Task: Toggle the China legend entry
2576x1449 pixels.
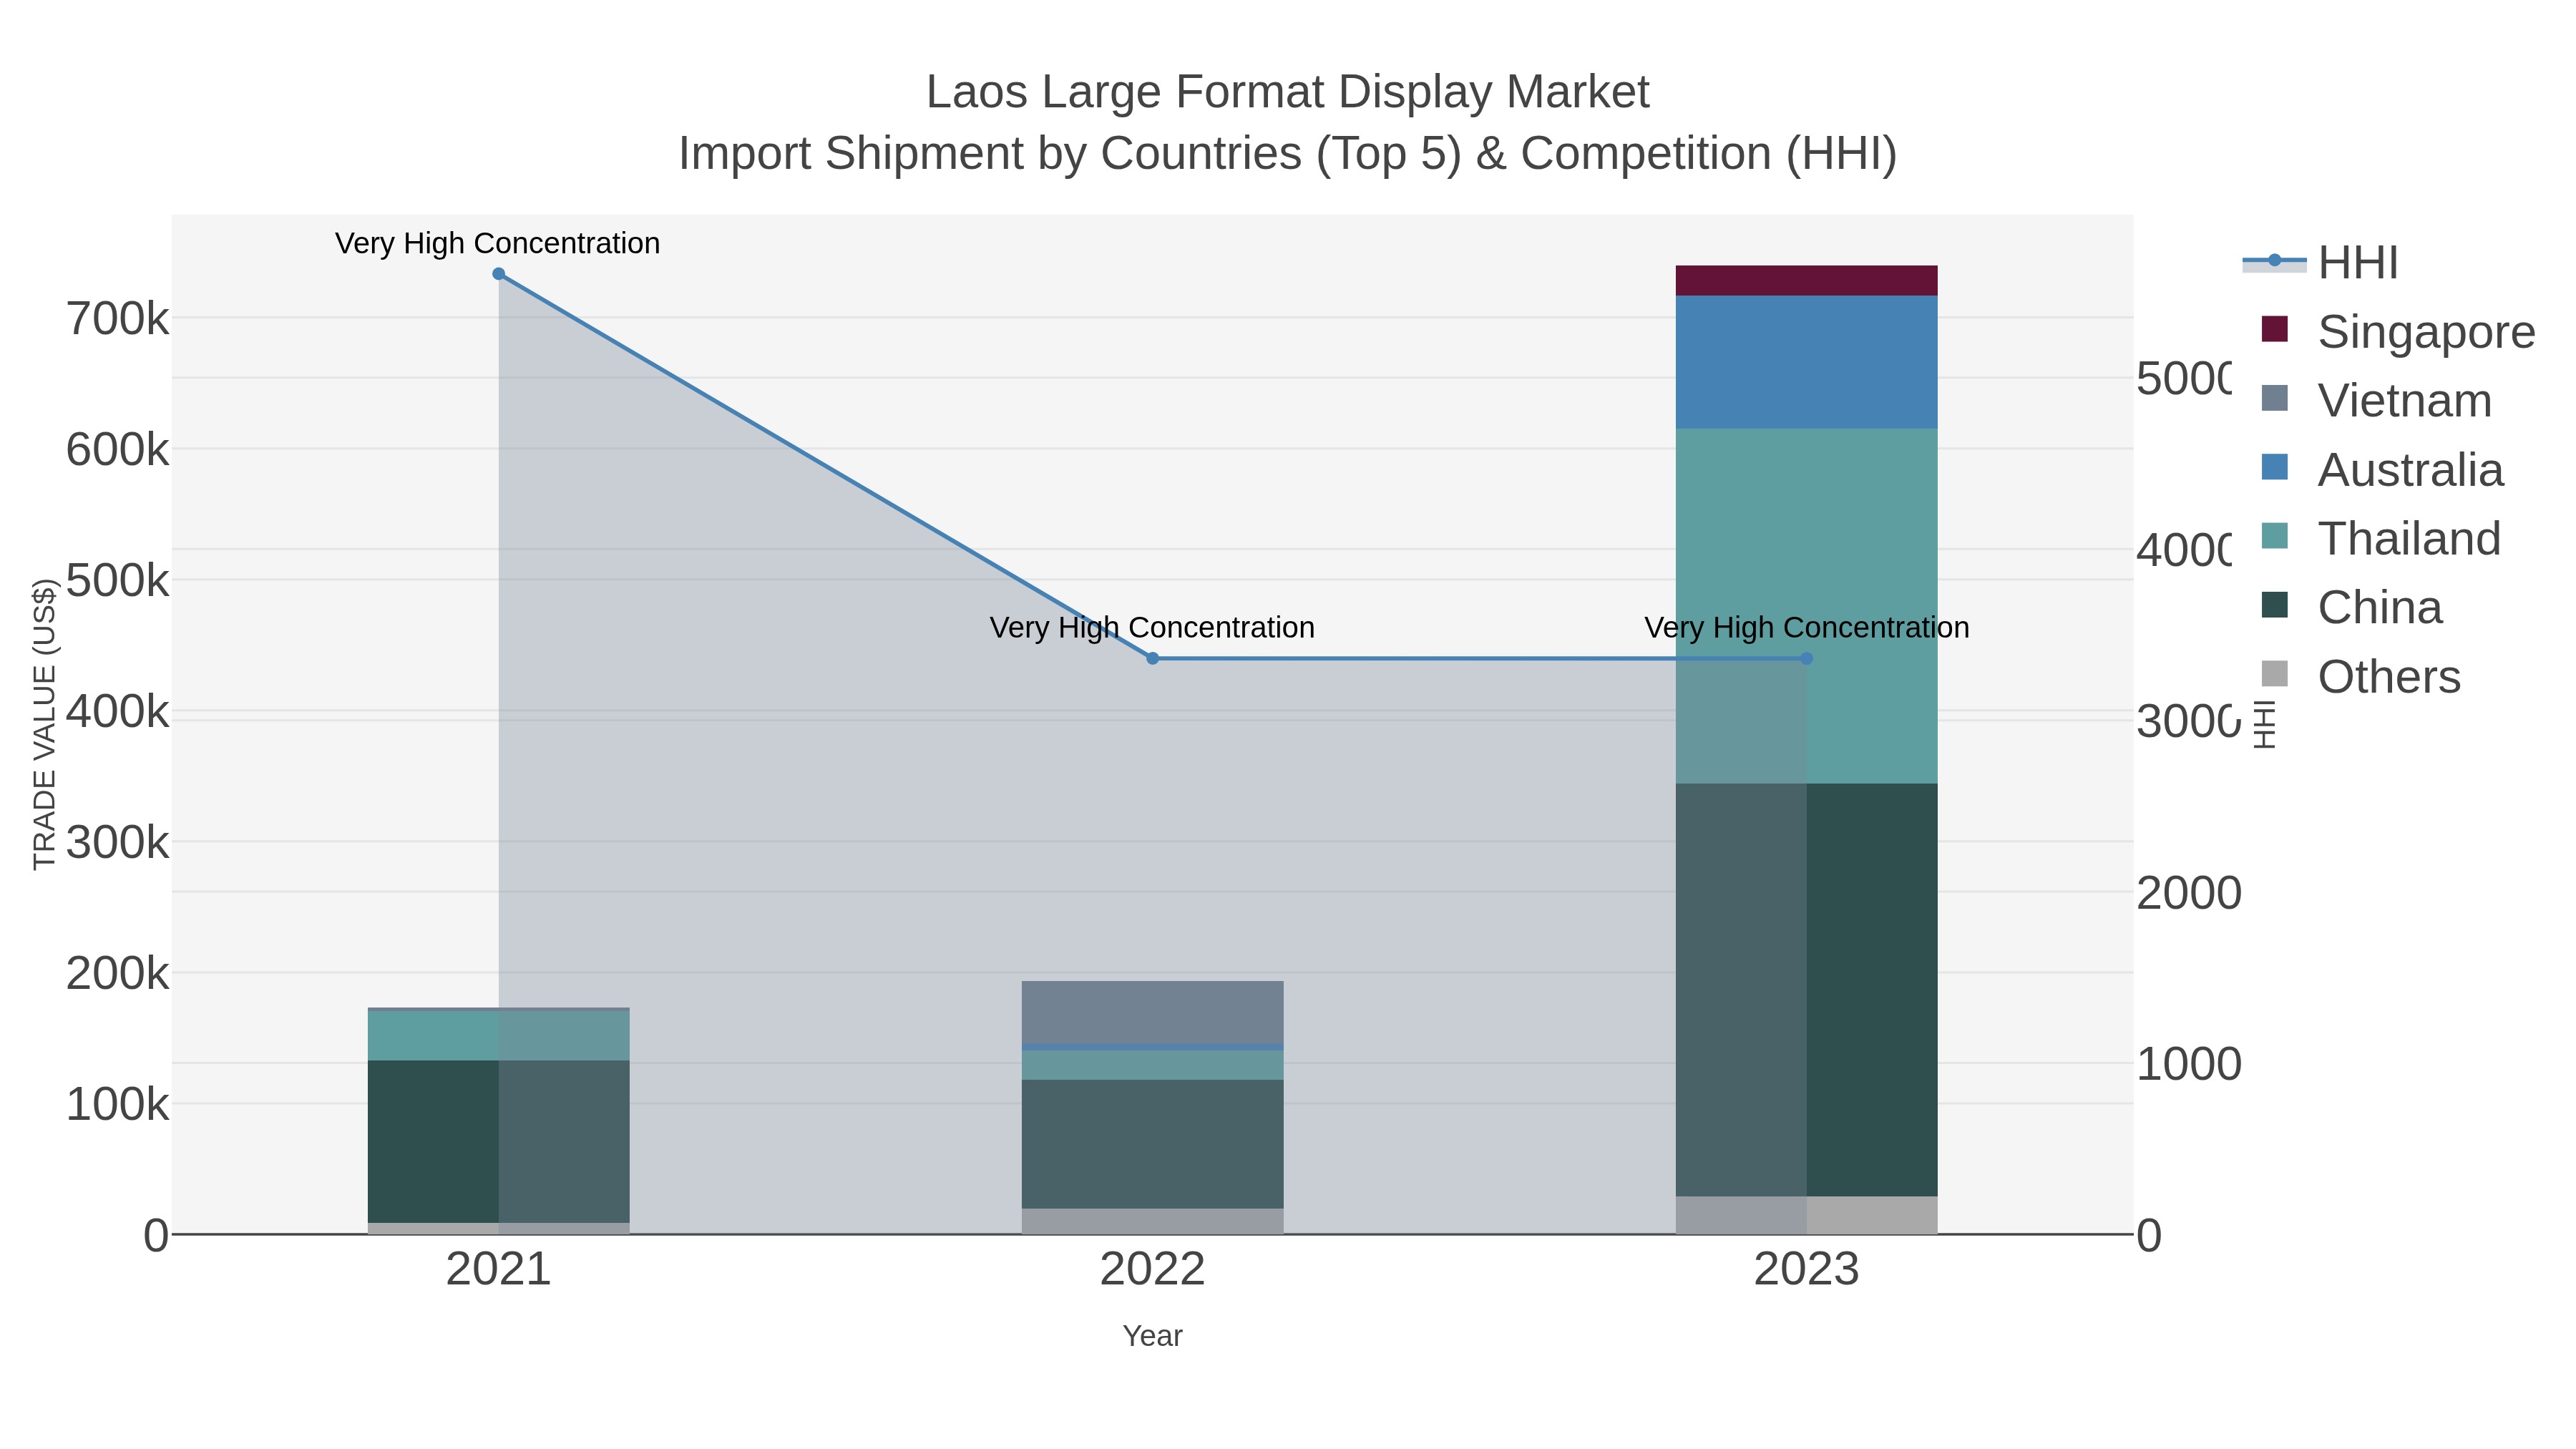Action: tap(2351, 608)
